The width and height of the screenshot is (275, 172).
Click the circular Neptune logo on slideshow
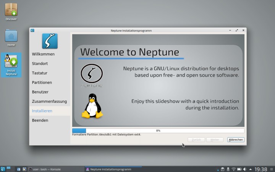(92, 73)
